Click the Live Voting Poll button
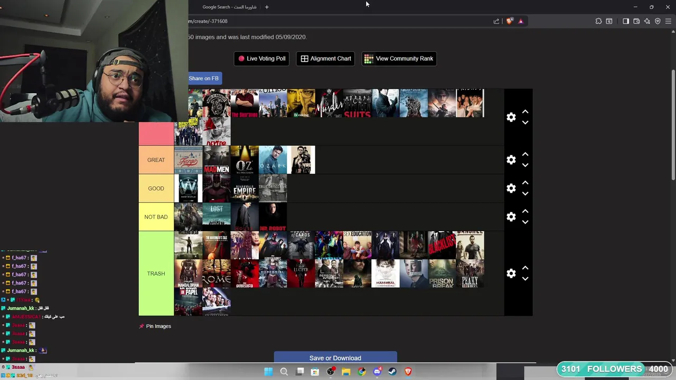 pyautogui.click(x=262, y=59)
